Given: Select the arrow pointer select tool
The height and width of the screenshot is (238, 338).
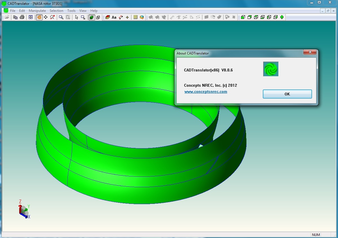Looking at the screenshot, I should 77,17.
